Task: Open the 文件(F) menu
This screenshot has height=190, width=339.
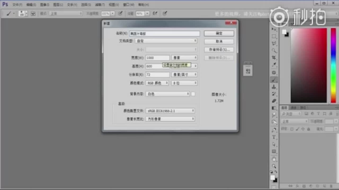Action: pyautogui.click(x=17, y=5)
